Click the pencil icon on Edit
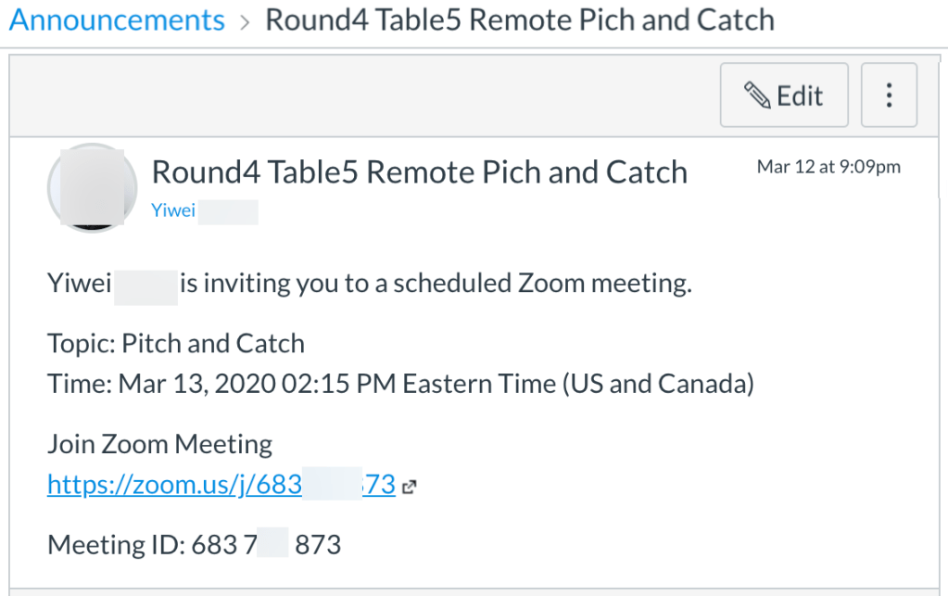 pos(757,95)
